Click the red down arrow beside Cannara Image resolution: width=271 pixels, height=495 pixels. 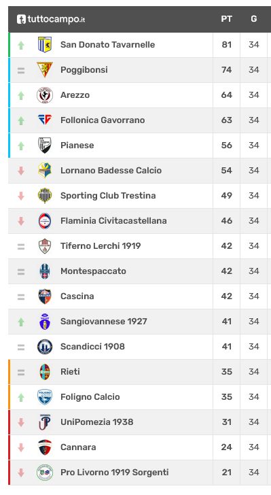pos(21,447)
